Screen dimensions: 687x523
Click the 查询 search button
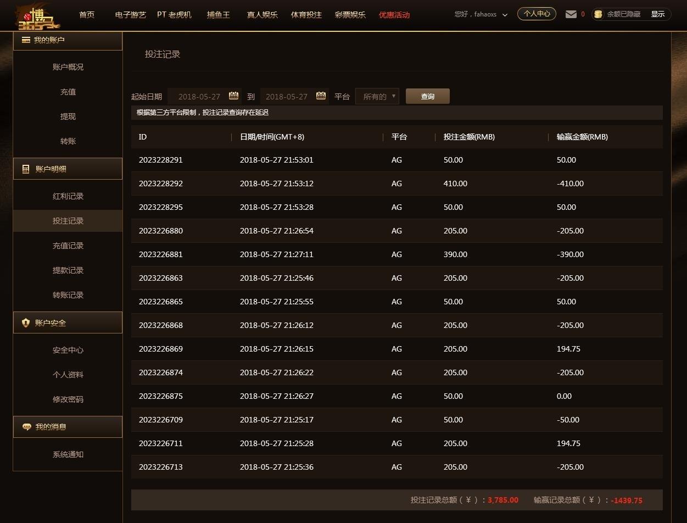(x=428, y=96)
